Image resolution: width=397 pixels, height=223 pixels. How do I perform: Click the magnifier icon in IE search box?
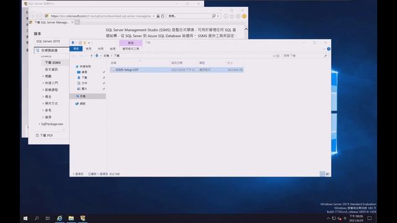[213, 16]
